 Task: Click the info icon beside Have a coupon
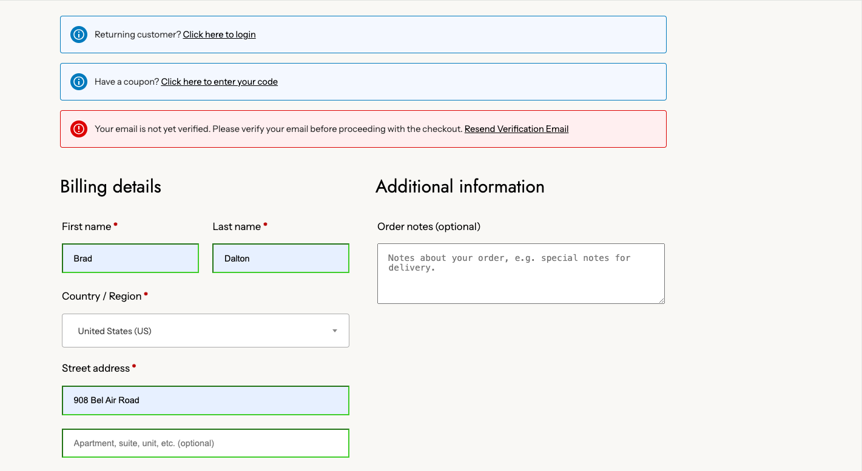click(79, 82)
